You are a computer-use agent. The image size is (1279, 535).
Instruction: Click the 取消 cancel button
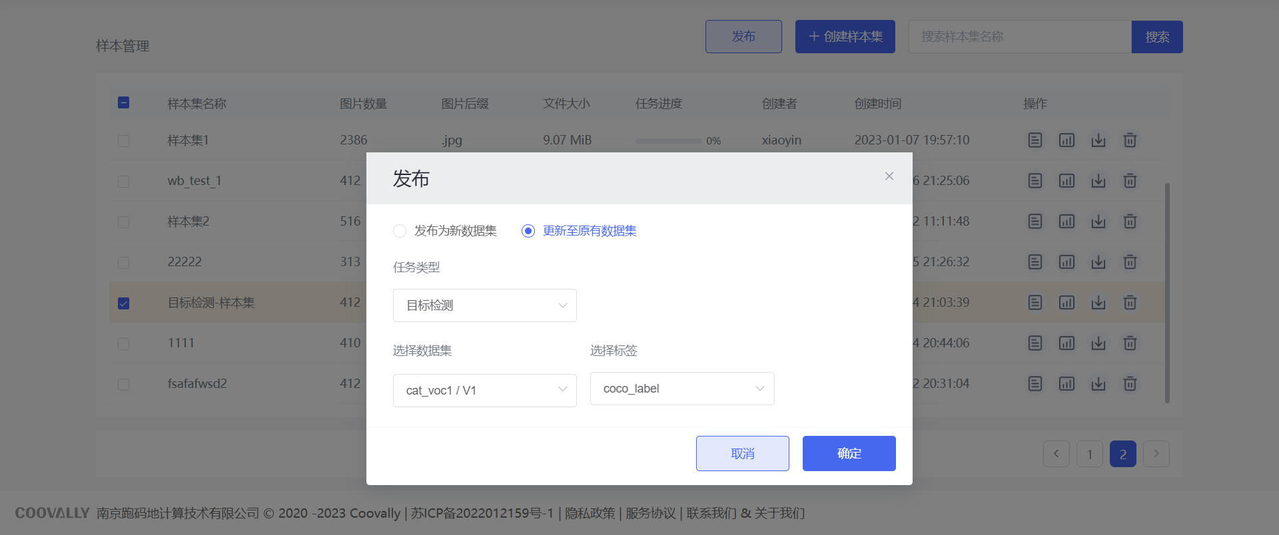click(742, 454)
